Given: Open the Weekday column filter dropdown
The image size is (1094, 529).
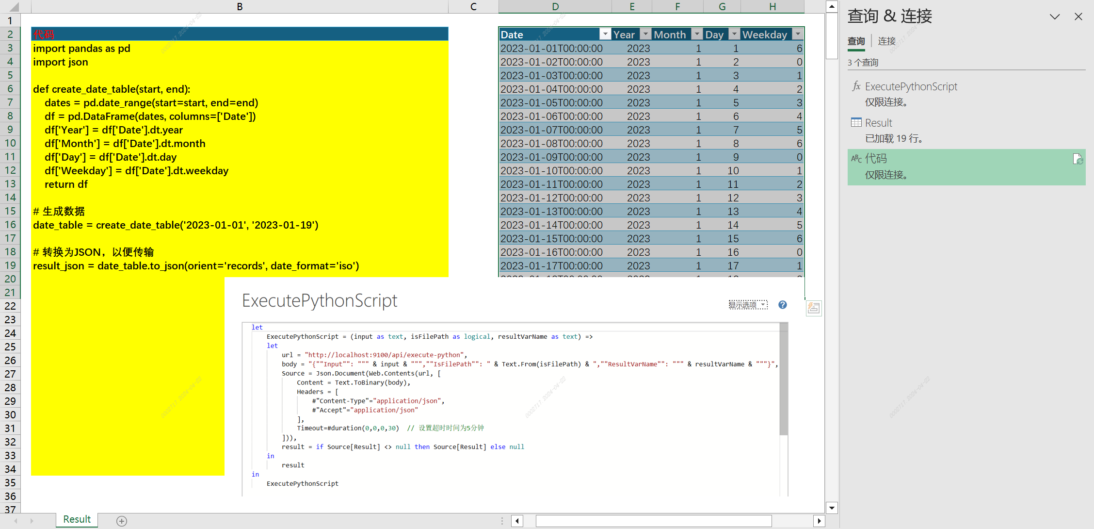Looking at the screenshot, I should 798,34.
